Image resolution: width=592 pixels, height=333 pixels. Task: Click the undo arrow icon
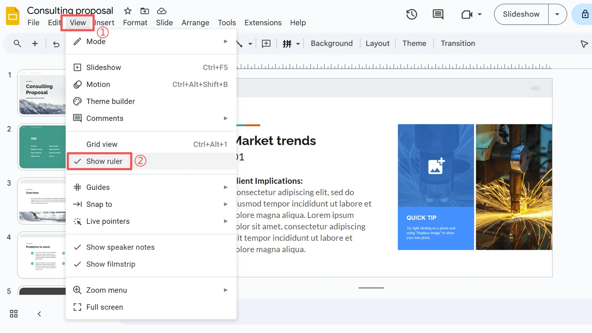[56, 44]
